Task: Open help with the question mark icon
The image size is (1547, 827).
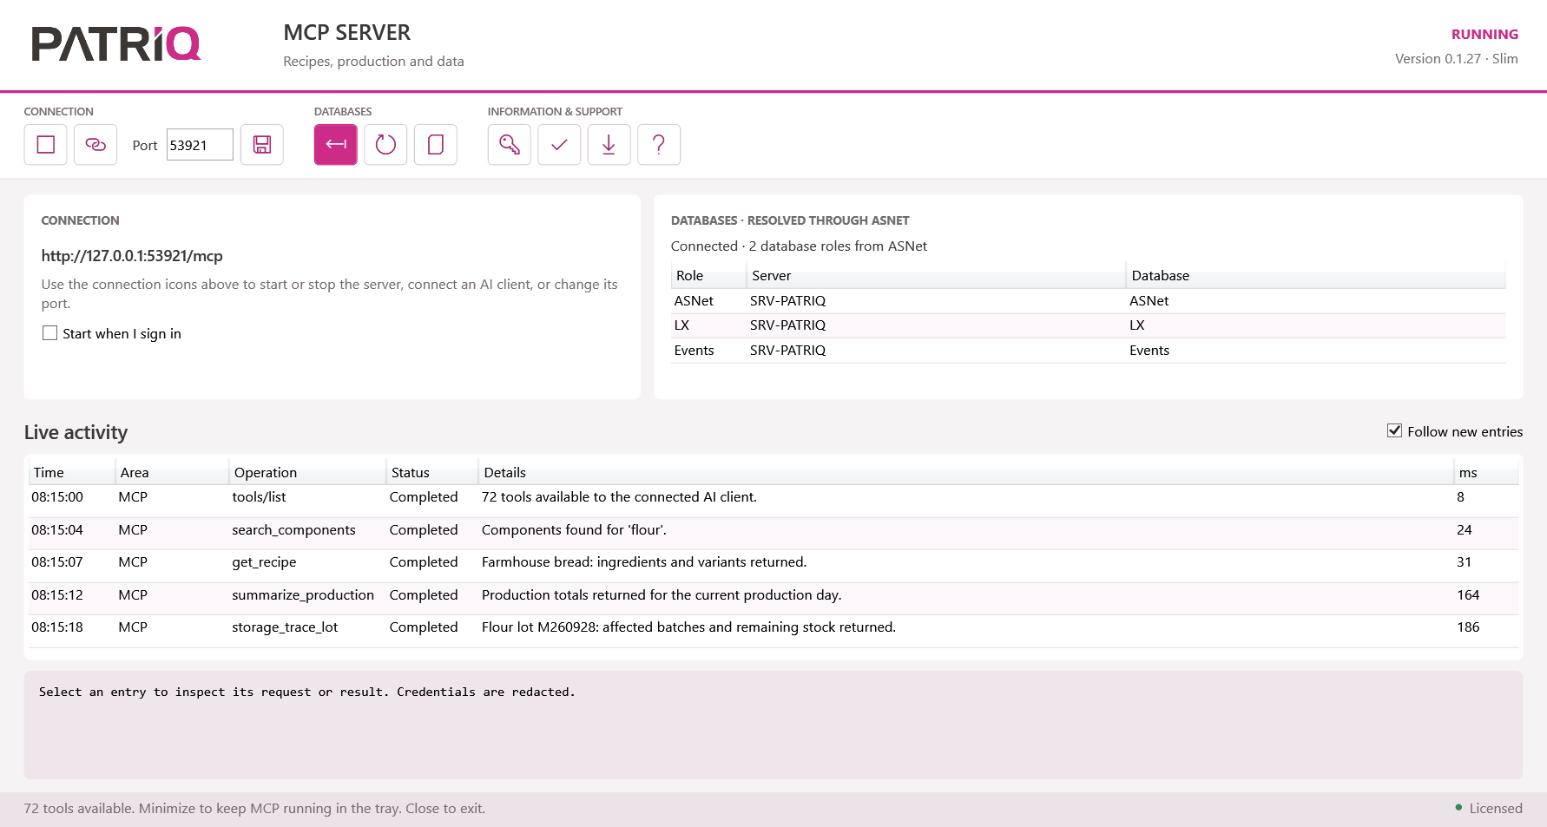Action: pos(659,145)
